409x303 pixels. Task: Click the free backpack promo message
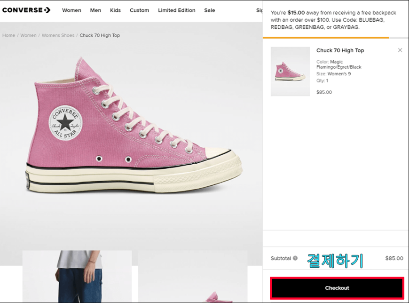[333, 20]
